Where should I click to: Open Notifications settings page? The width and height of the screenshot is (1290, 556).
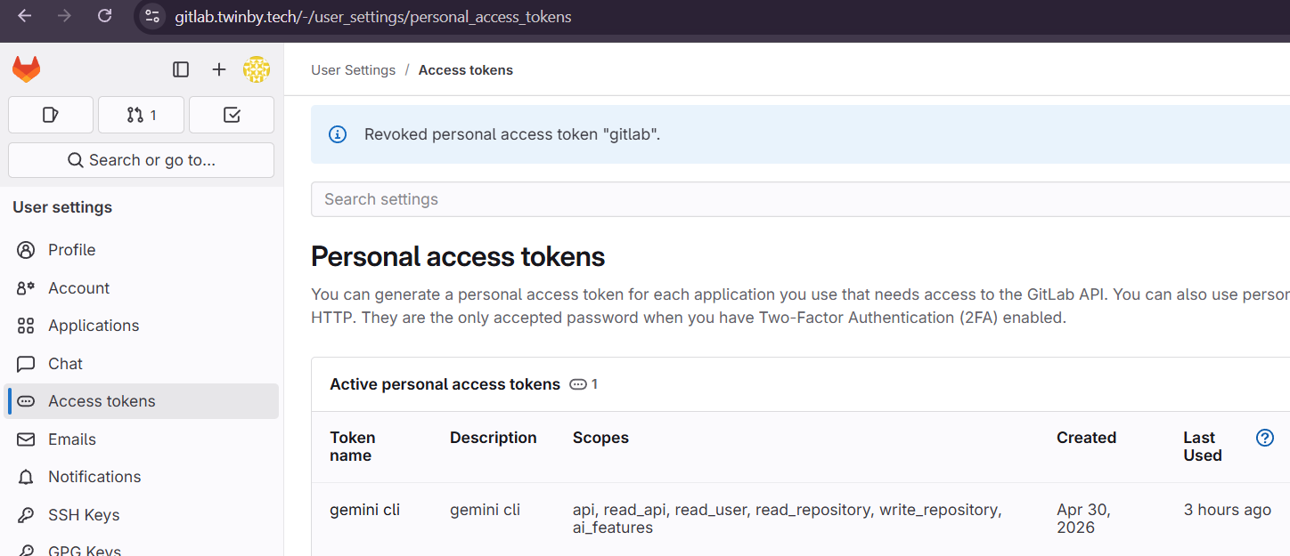coord(142,477)
